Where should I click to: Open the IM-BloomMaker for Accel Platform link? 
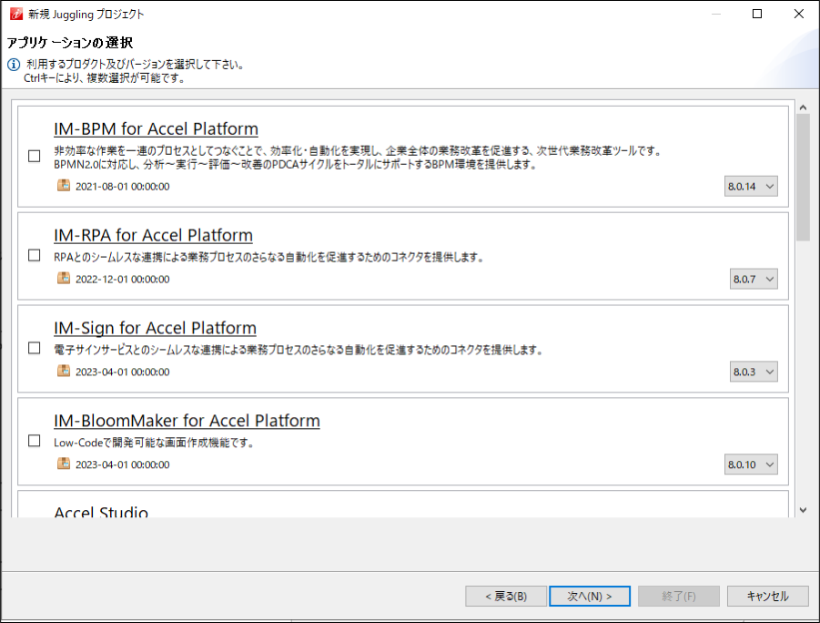click(x=187, y=421)
